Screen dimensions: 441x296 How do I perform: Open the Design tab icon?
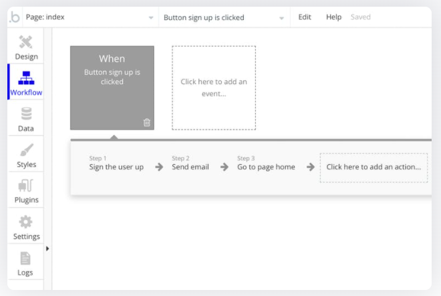(x=26, y=43)
